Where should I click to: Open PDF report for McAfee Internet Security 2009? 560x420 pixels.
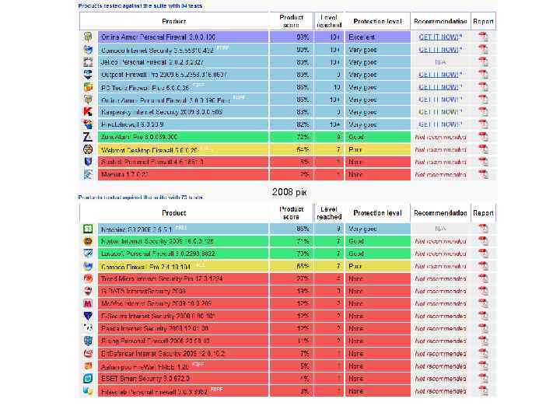[483, 303]
